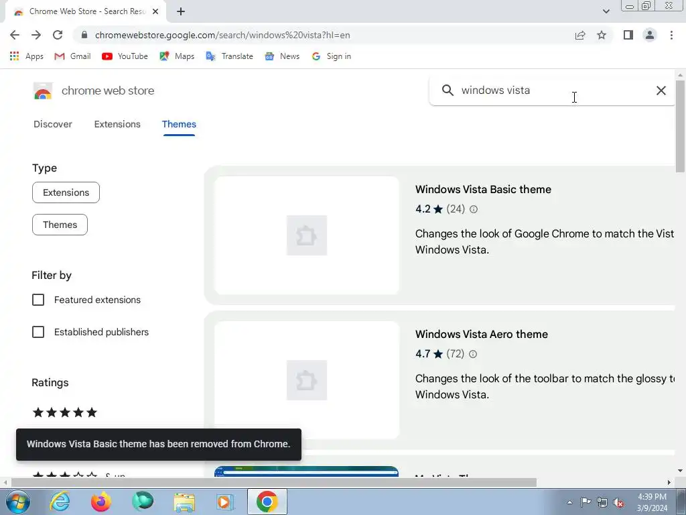Clear the search box with the X
The height and width of the screenshot is (515, 686).
pyautogui.click(x=661, y=91)
